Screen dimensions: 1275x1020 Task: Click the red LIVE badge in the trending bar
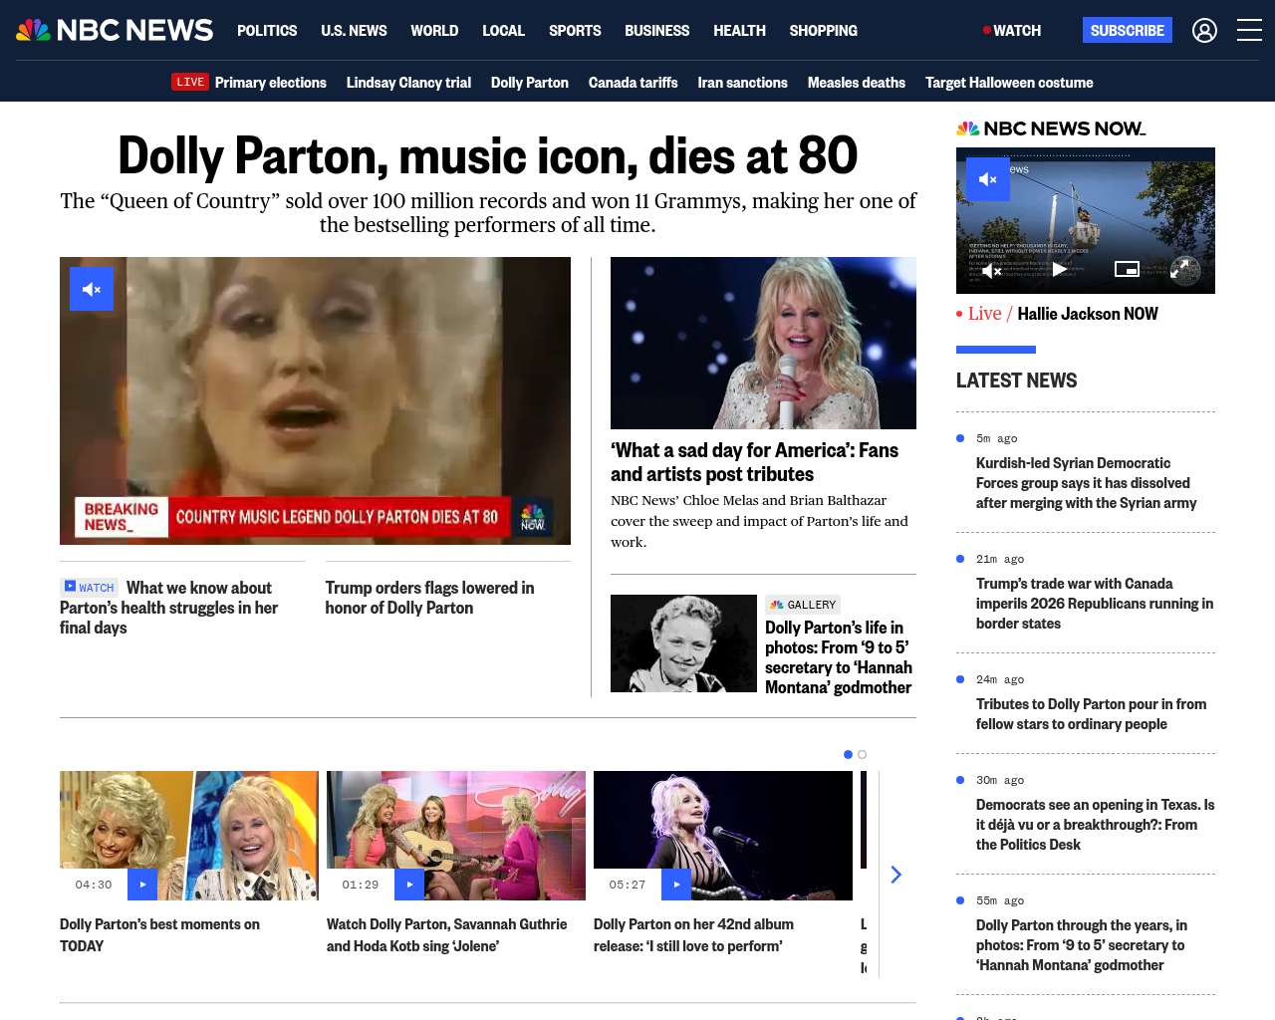click(x=190, y=82)
